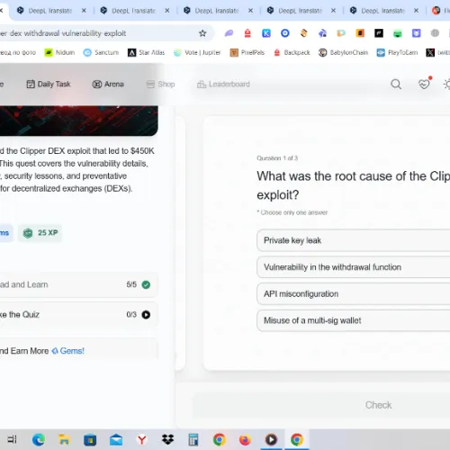Open the Leaderboard page
This screenshot has width=450, height=450.
coord(223,85)
